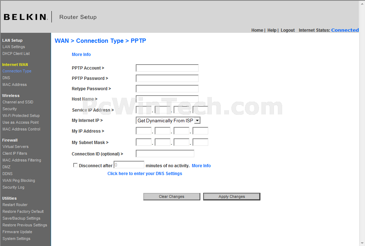
Task: Click the Wireless section heading
Action: pyautogui.click(x=11, y=96)
